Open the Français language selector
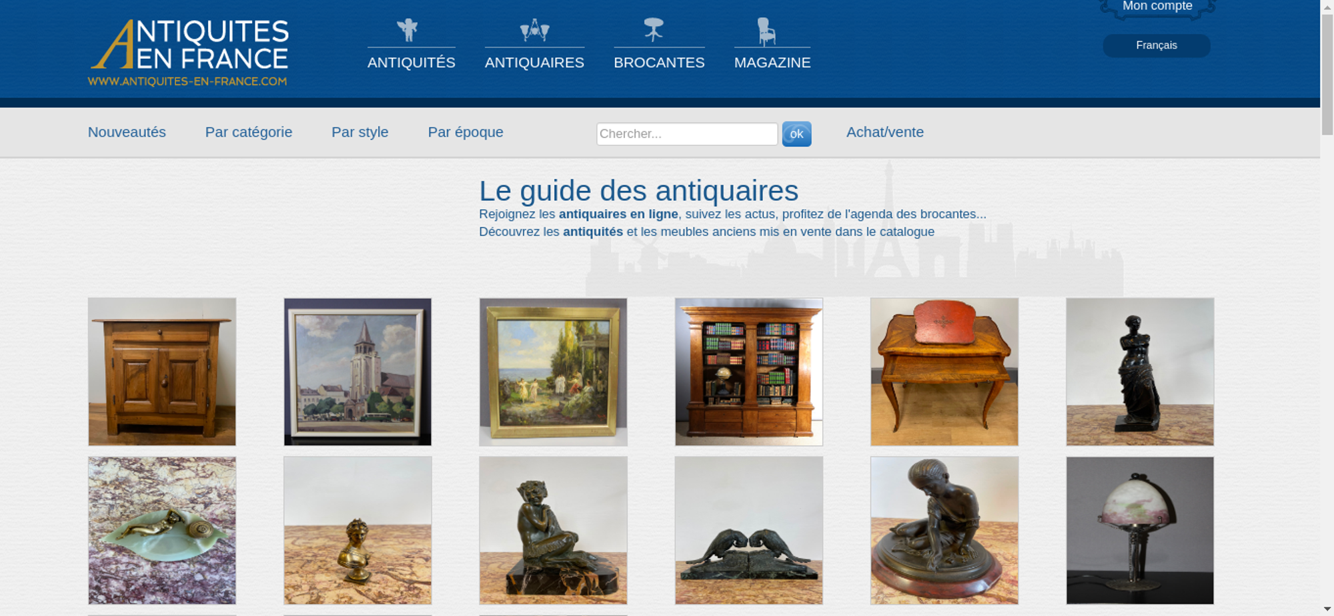Viewport: 1334px width, 616px height. (1157, 45)
